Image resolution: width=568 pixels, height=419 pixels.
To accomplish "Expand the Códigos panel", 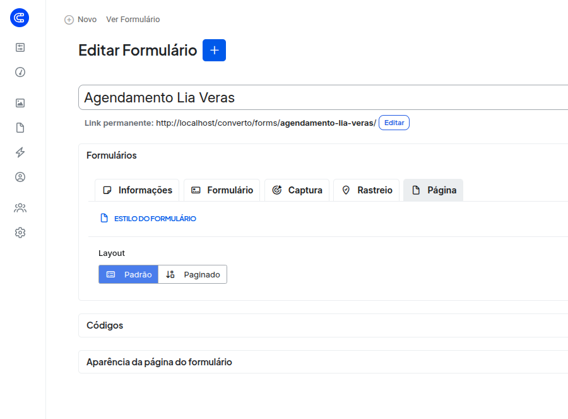I will pyautogui.click(x=323, y=325).
